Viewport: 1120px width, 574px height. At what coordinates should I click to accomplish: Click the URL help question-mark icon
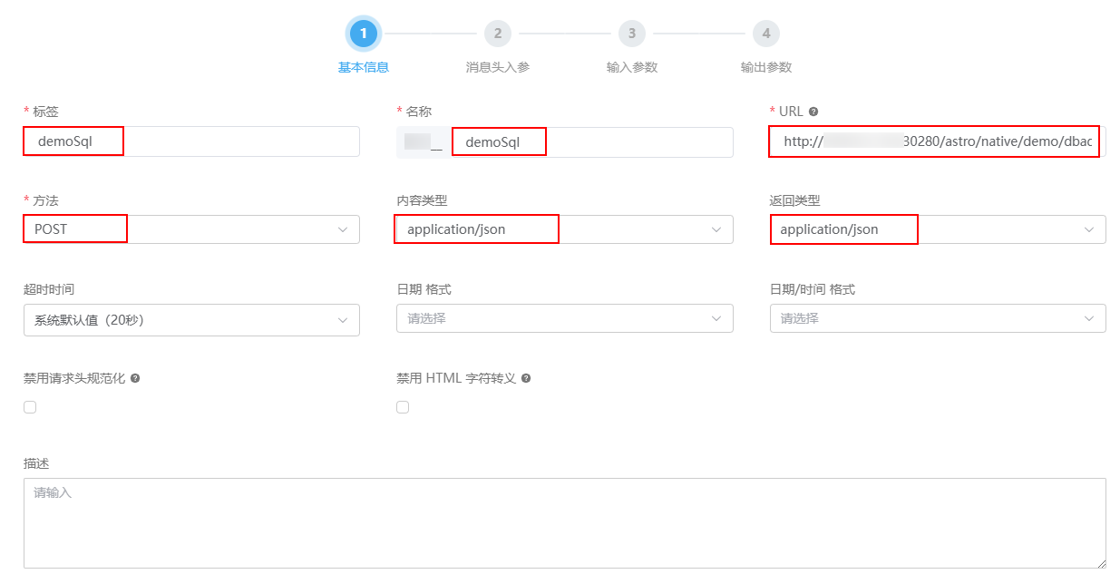(813, 112)
